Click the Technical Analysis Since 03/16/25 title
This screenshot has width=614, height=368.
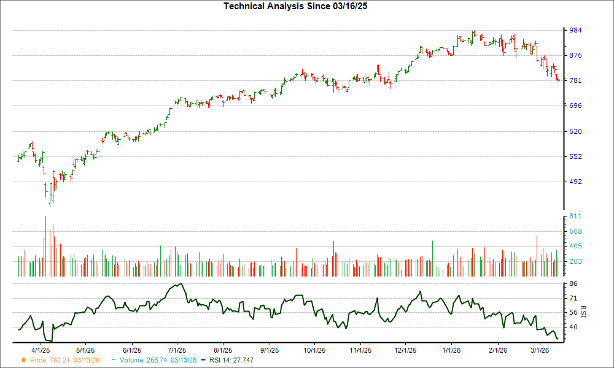pyautogui.click(x=296, y=6)
